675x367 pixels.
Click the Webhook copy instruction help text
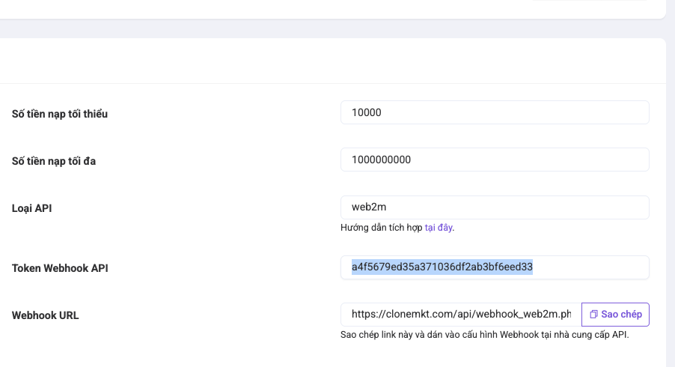(x=484, y=335)
